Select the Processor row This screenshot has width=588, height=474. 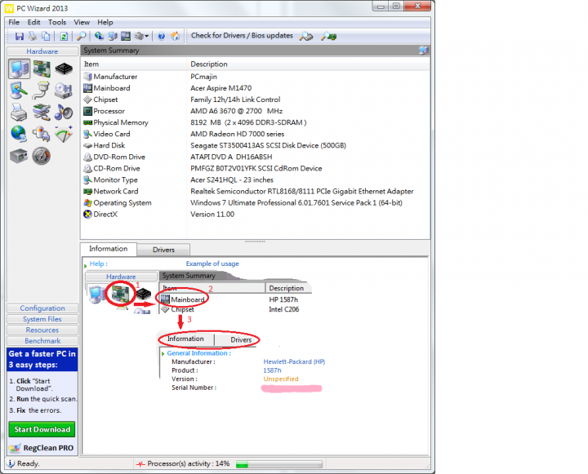click(x=256, y=111)
